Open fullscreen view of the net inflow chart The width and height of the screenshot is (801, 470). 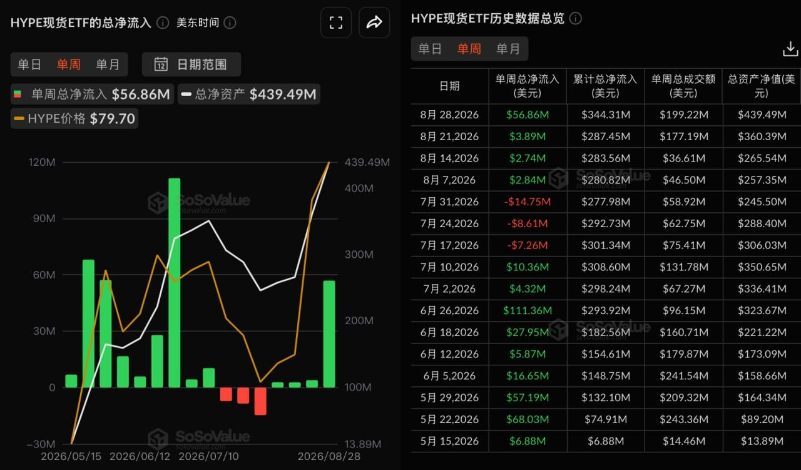coord(336,23)
